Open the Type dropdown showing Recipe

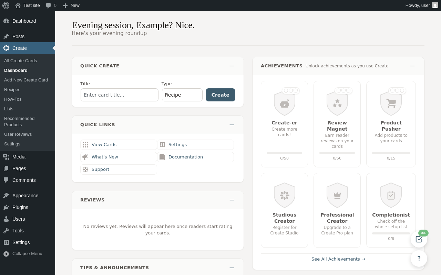pyautogui.click(x=182, y=95)
